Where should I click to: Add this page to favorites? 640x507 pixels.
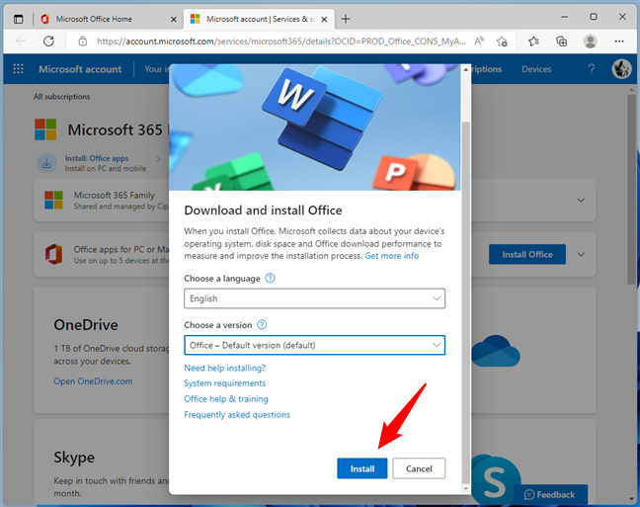(x=502, y=42)
